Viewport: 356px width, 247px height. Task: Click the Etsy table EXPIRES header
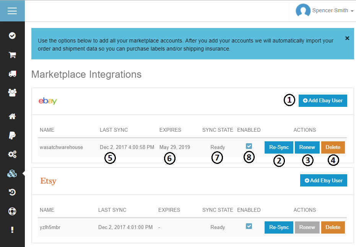click(x=169, y=210)
